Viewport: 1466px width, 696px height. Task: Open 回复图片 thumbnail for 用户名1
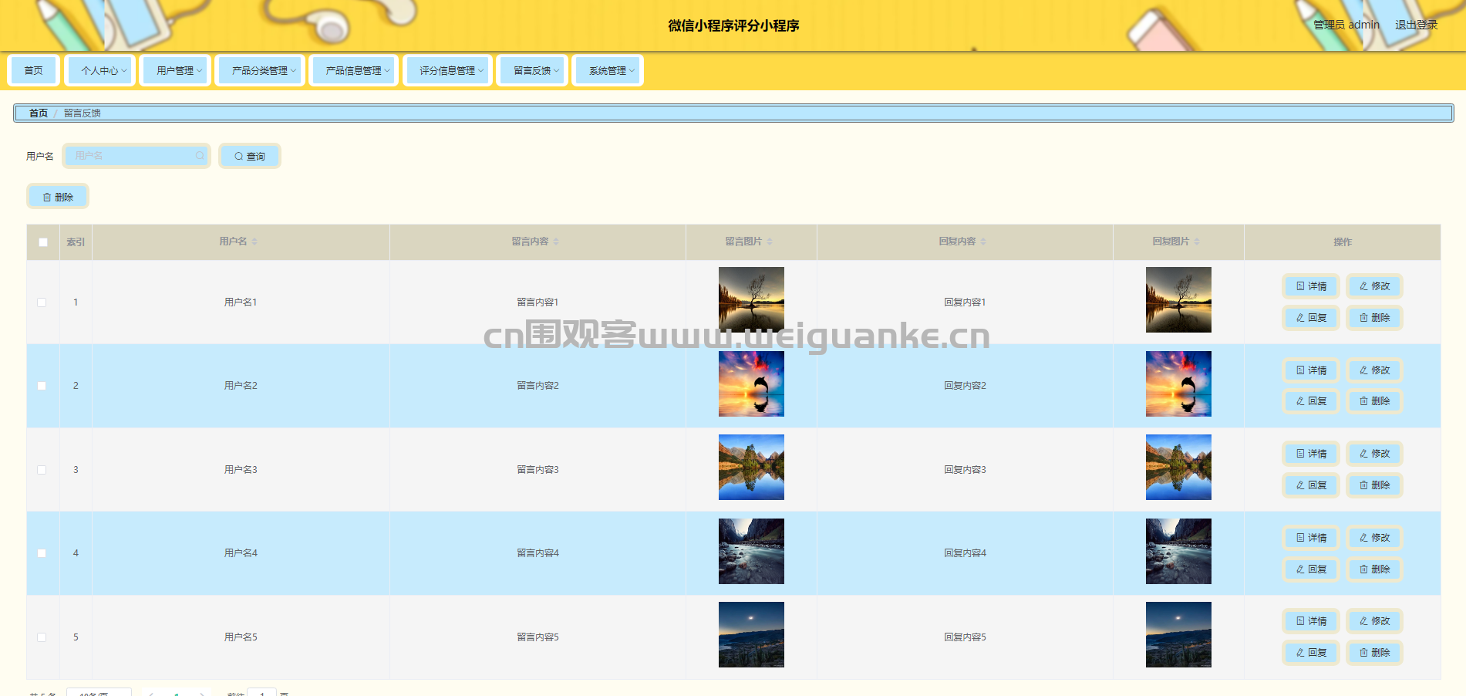coord(1178,299)
